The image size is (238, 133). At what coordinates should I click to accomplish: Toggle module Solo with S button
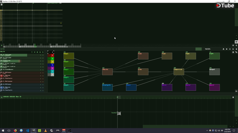point(43,52)
